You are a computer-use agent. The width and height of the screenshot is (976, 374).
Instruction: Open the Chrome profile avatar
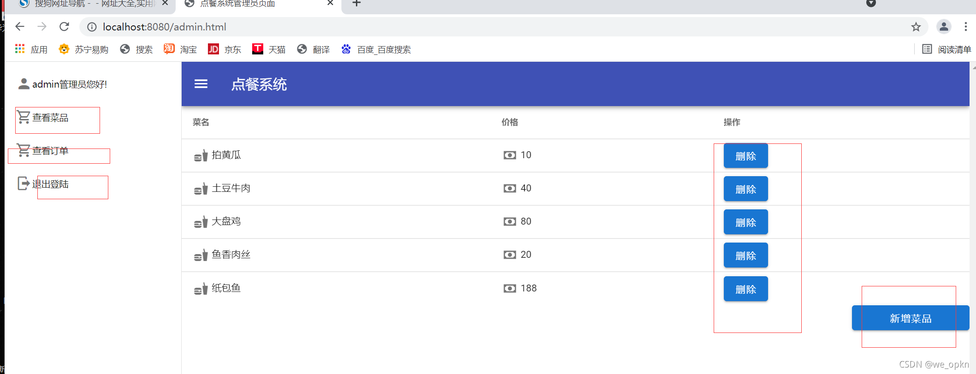944,27
